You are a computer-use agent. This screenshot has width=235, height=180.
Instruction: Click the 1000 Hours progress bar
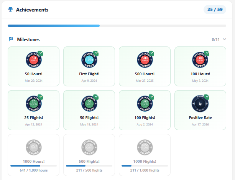[x=34, y=166]
